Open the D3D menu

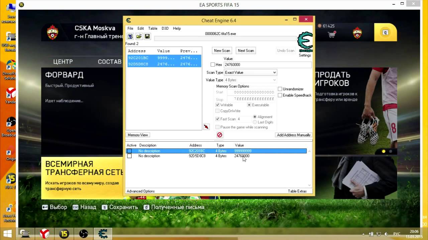(165, 28)
